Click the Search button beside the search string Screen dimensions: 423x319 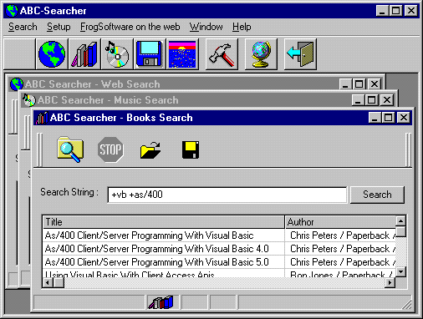tap(377, 195)
